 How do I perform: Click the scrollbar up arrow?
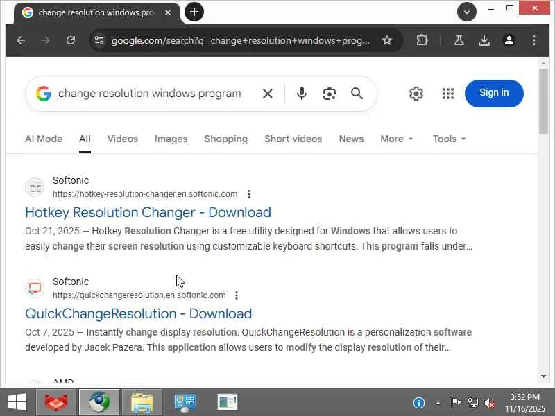coord(543,63)
